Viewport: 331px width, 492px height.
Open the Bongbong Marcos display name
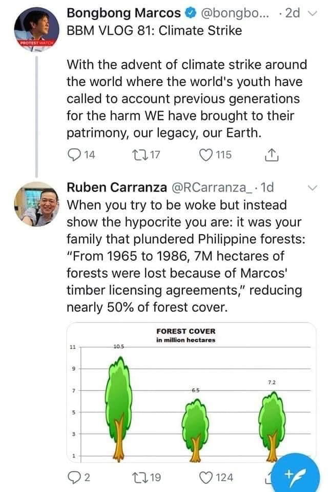tap(124, 12)
